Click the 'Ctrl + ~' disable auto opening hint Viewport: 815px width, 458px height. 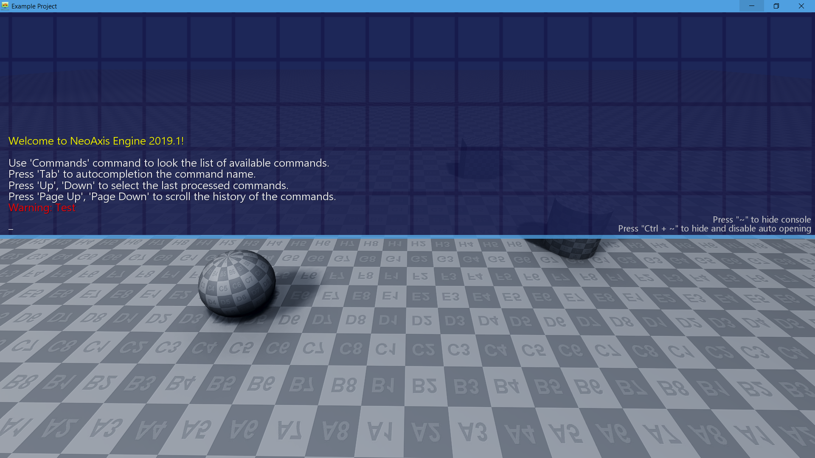point(714,229)
